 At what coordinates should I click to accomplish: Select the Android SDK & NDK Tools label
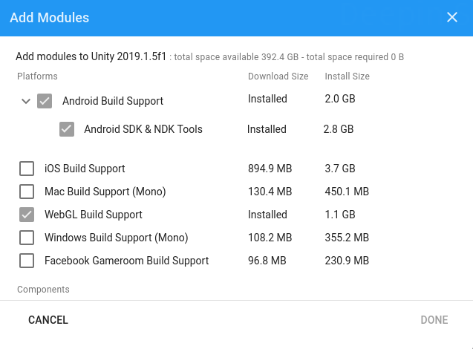click(143, 129)
